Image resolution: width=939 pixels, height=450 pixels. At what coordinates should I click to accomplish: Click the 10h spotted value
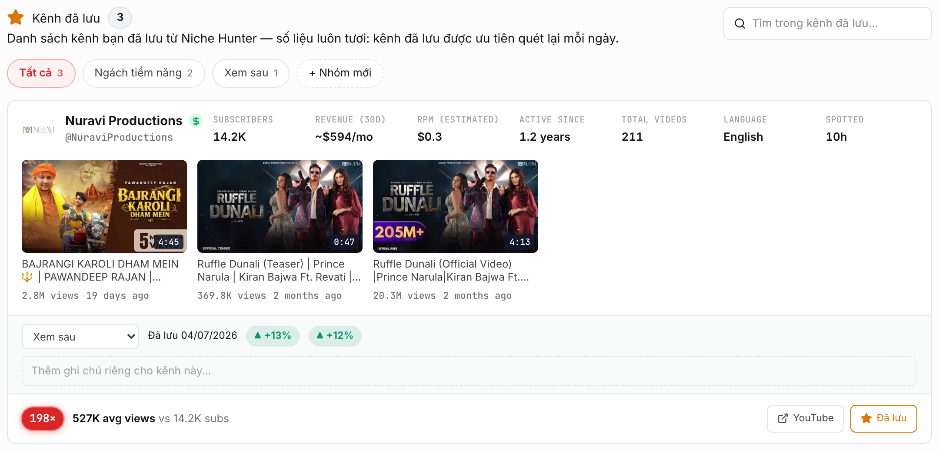836,137
